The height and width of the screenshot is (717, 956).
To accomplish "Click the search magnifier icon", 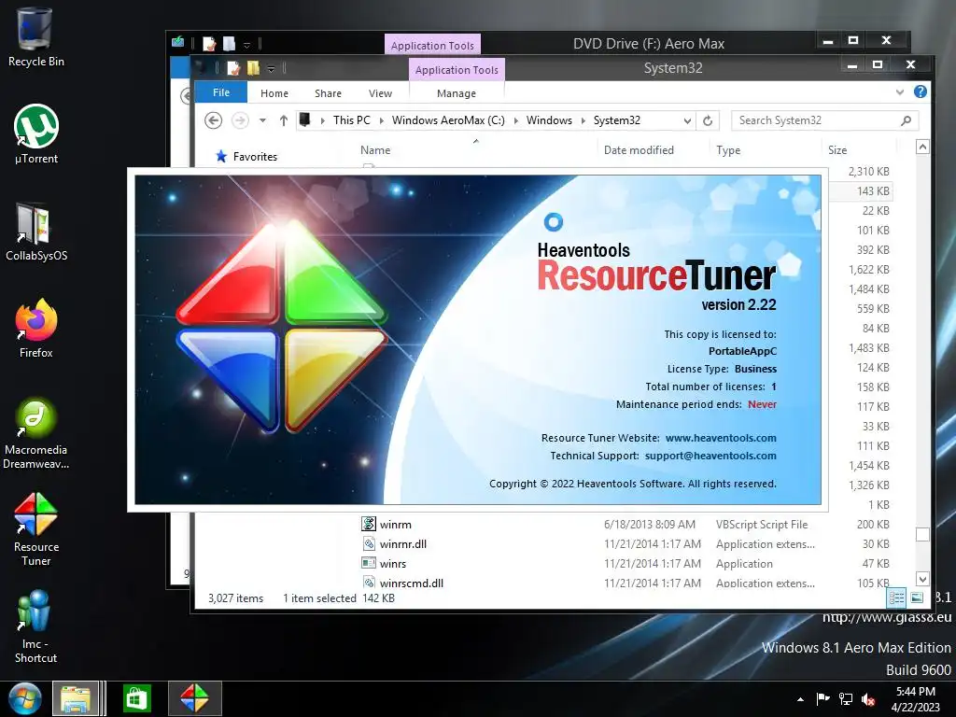I will [907, 120].
